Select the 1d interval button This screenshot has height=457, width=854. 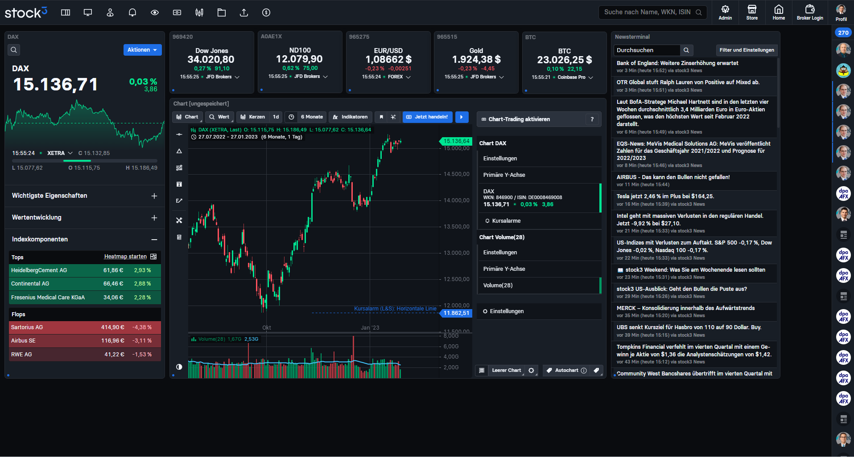point(276,117)
